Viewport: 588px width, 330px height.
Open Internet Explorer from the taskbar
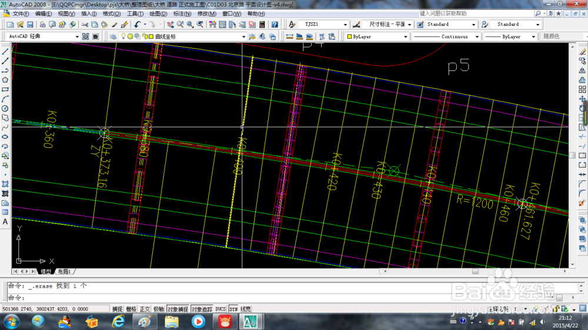tap(119, 321)
